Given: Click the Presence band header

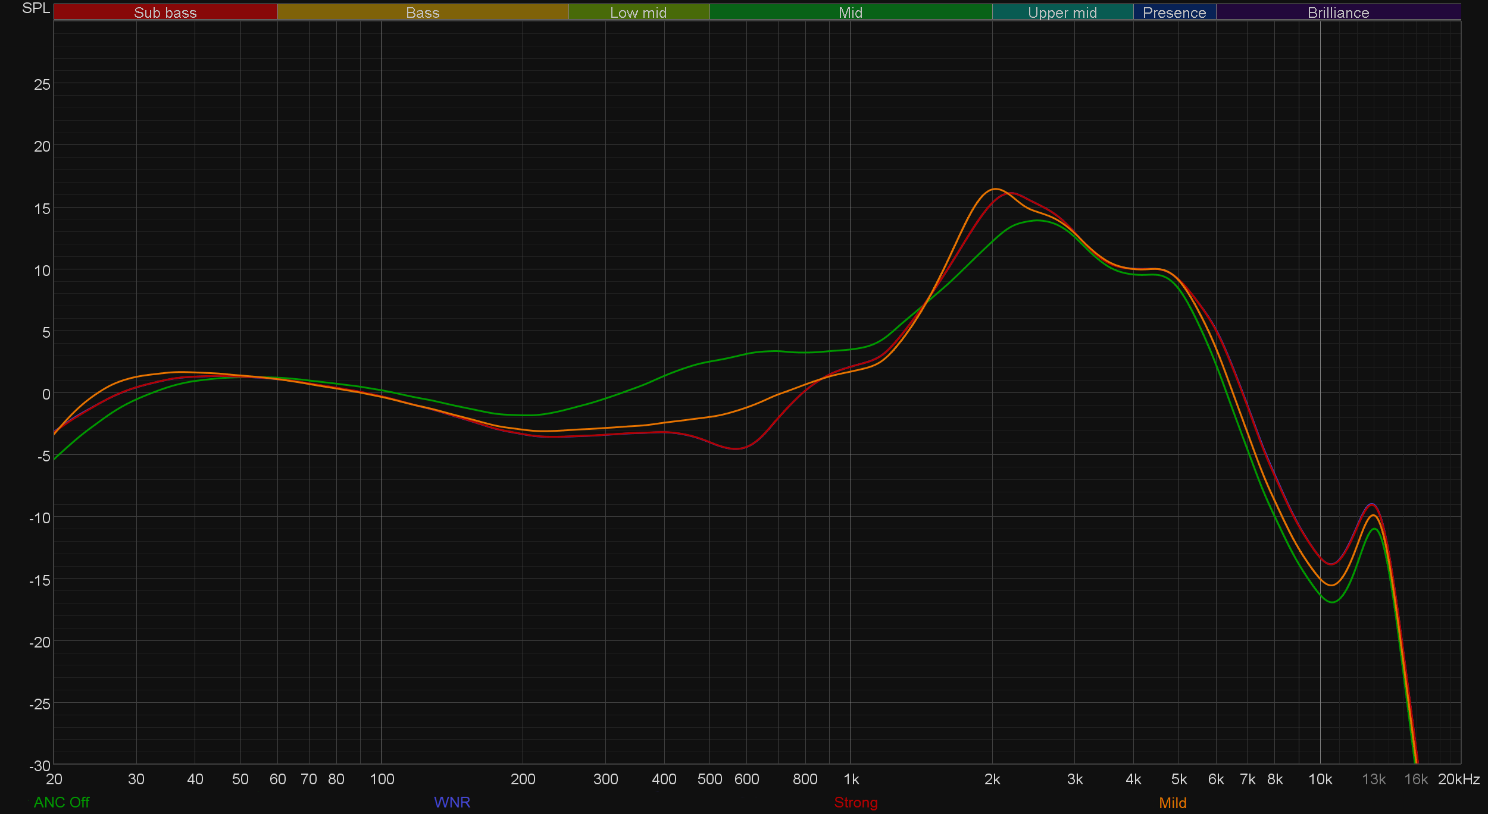Looking at the screenshot, I should 1174,12.
